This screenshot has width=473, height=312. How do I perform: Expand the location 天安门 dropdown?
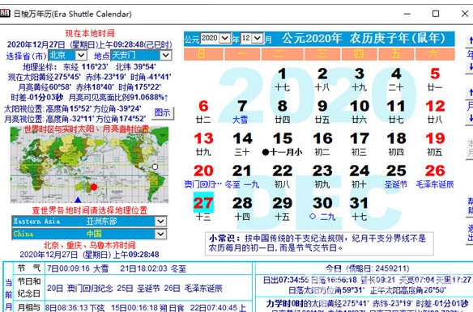(x=165, y=55)
